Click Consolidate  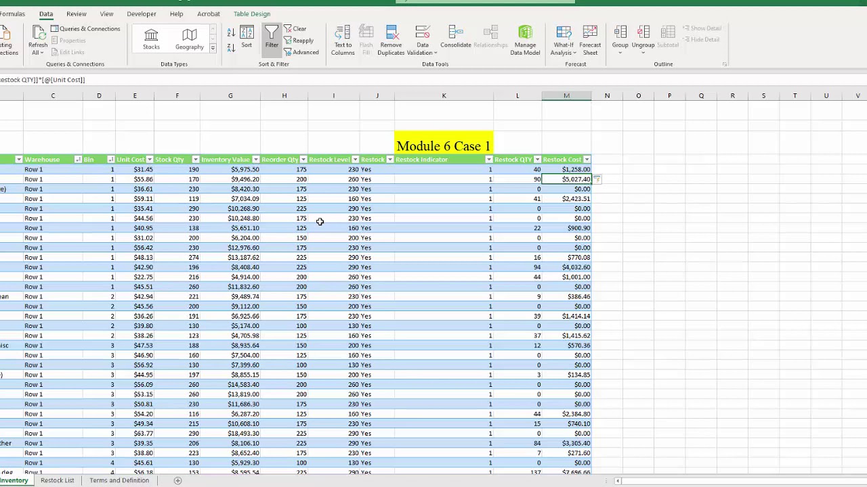456,37
